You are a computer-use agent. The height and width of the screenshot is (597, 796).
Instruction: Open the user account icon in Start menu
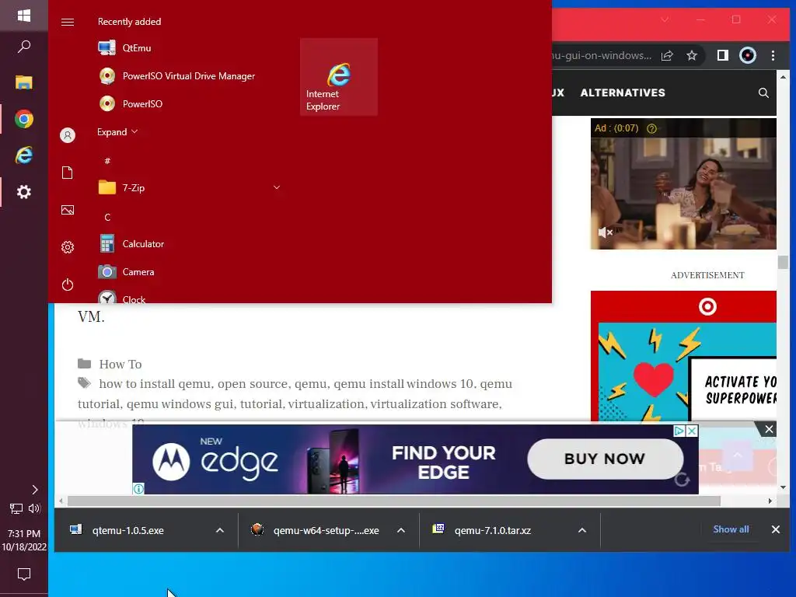[x=68, y=135]
